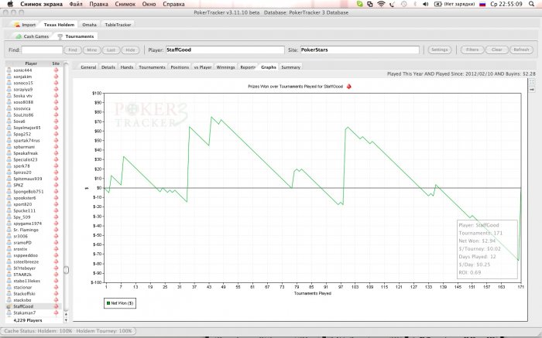The width and height of the screenshot is (542, 338).
Task: Click the Mine button
Action: tap(92, 50)
